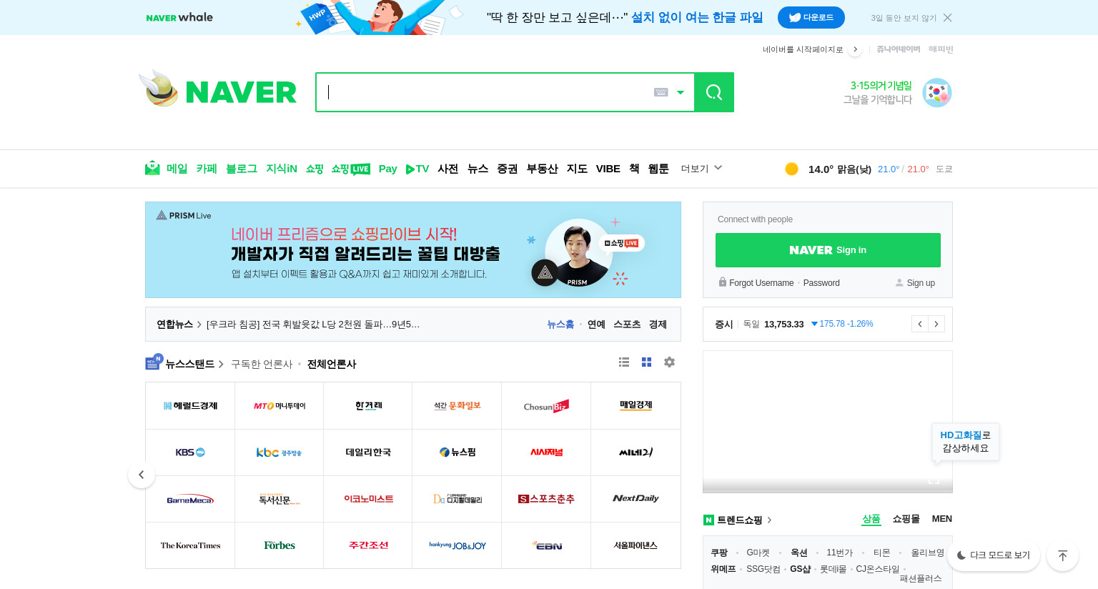The image size is (1098, 589).
Task: Open EBN logo in newsstand
Action: (546, 545)
